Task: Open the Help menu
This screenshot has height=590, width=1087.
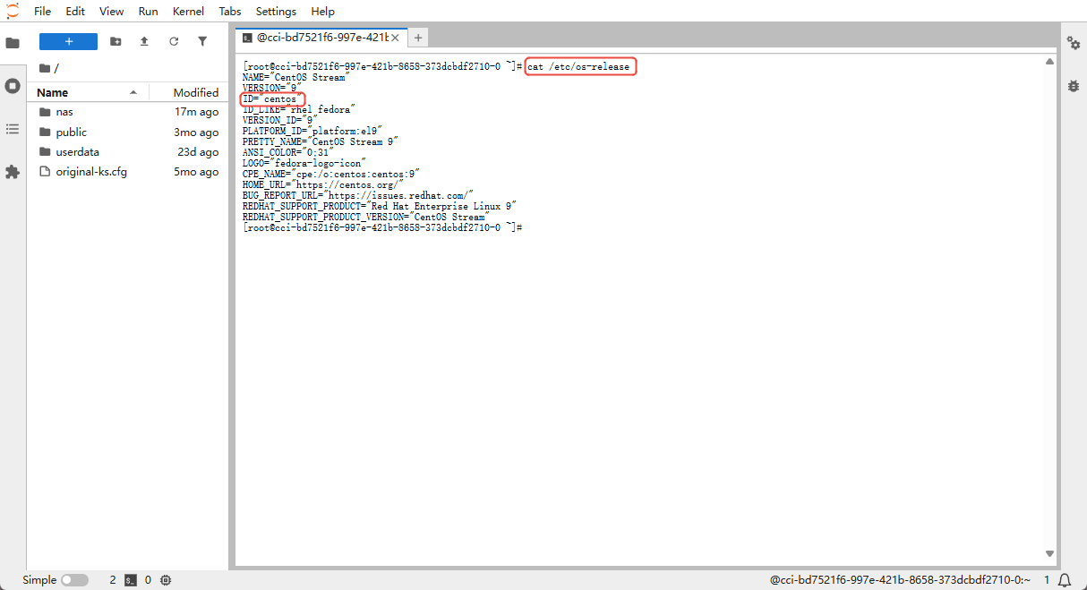Action: 323,11
